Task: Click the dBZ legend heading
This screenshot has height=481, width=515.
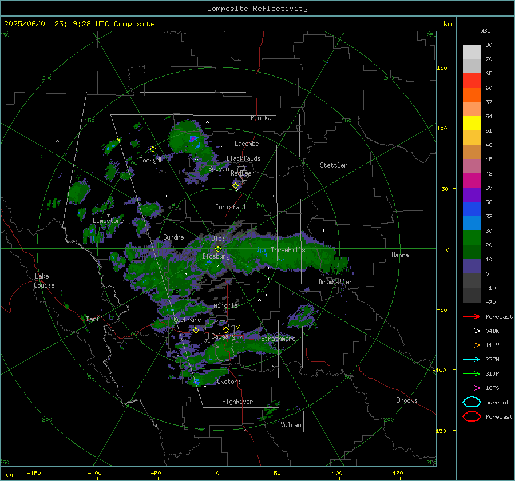Action: coord(485,31)
